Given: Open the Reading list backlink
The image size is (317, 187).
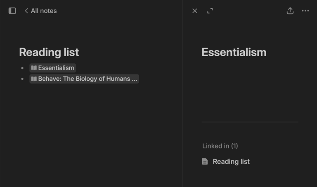Looking at the screenshot, I should (231, 161).
